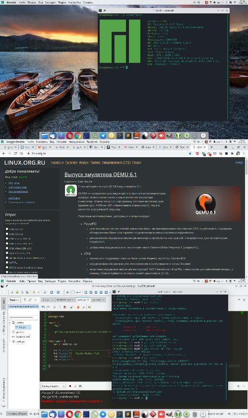This screenshot has width=248, height=418.
Task: Choose the WTFPL poll radio button
Action: pyautogui.click(x=7, y=263)
